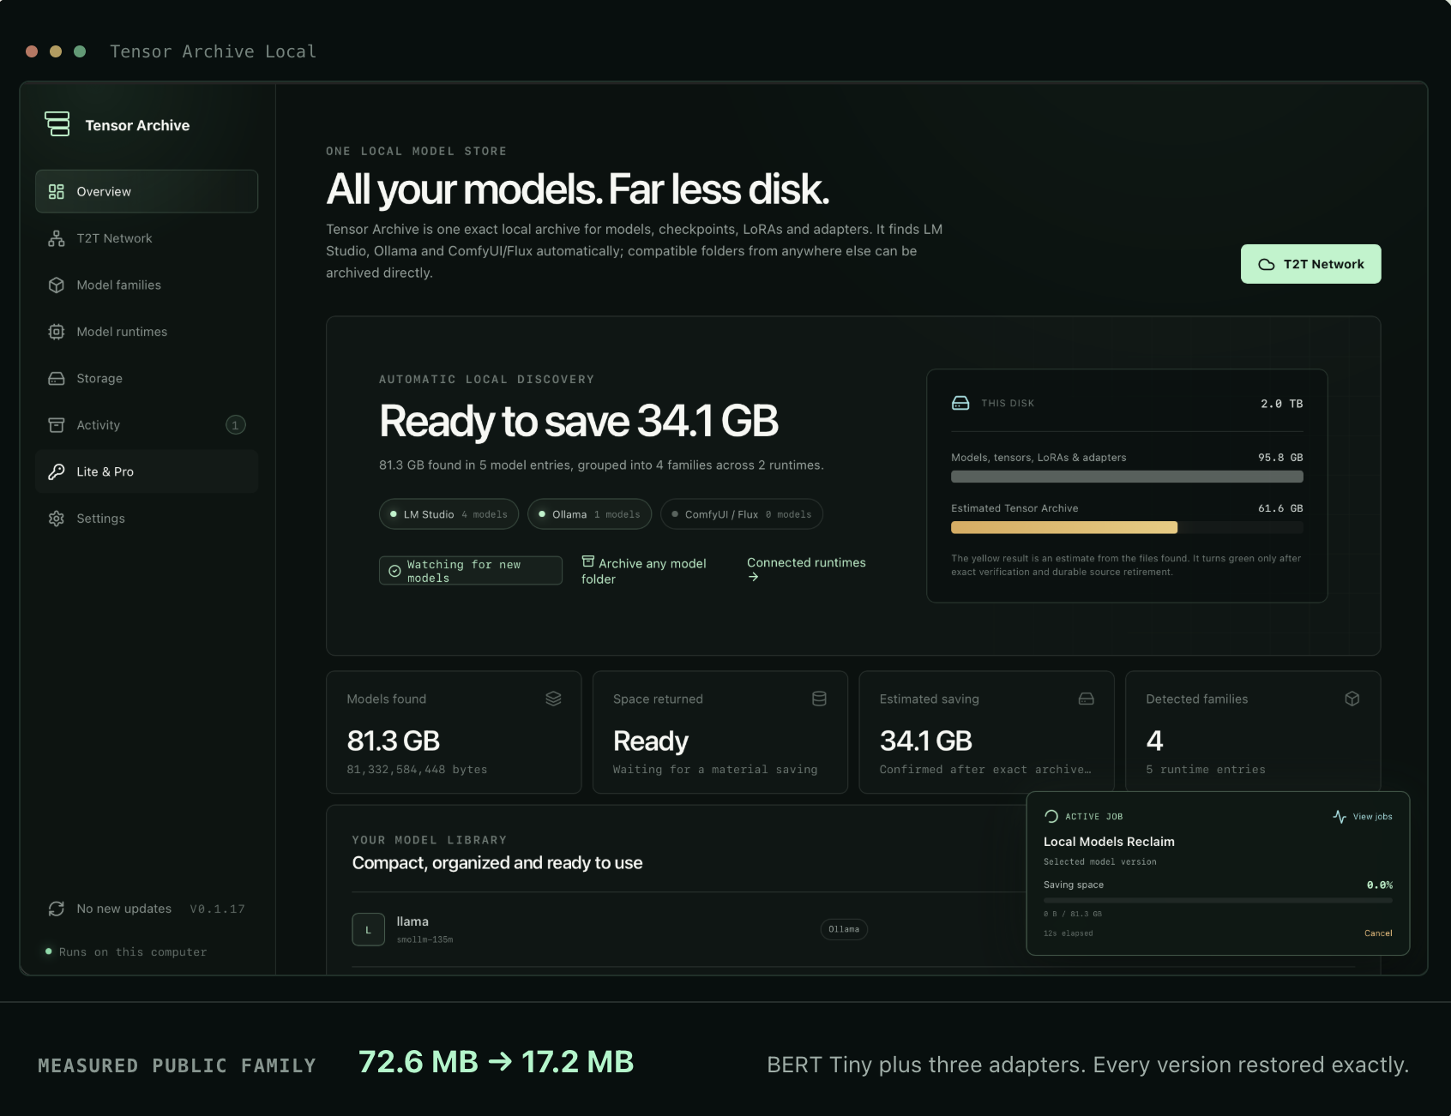
Task: Open the Estimated saving 34.1 GB card
Action: 986,732
